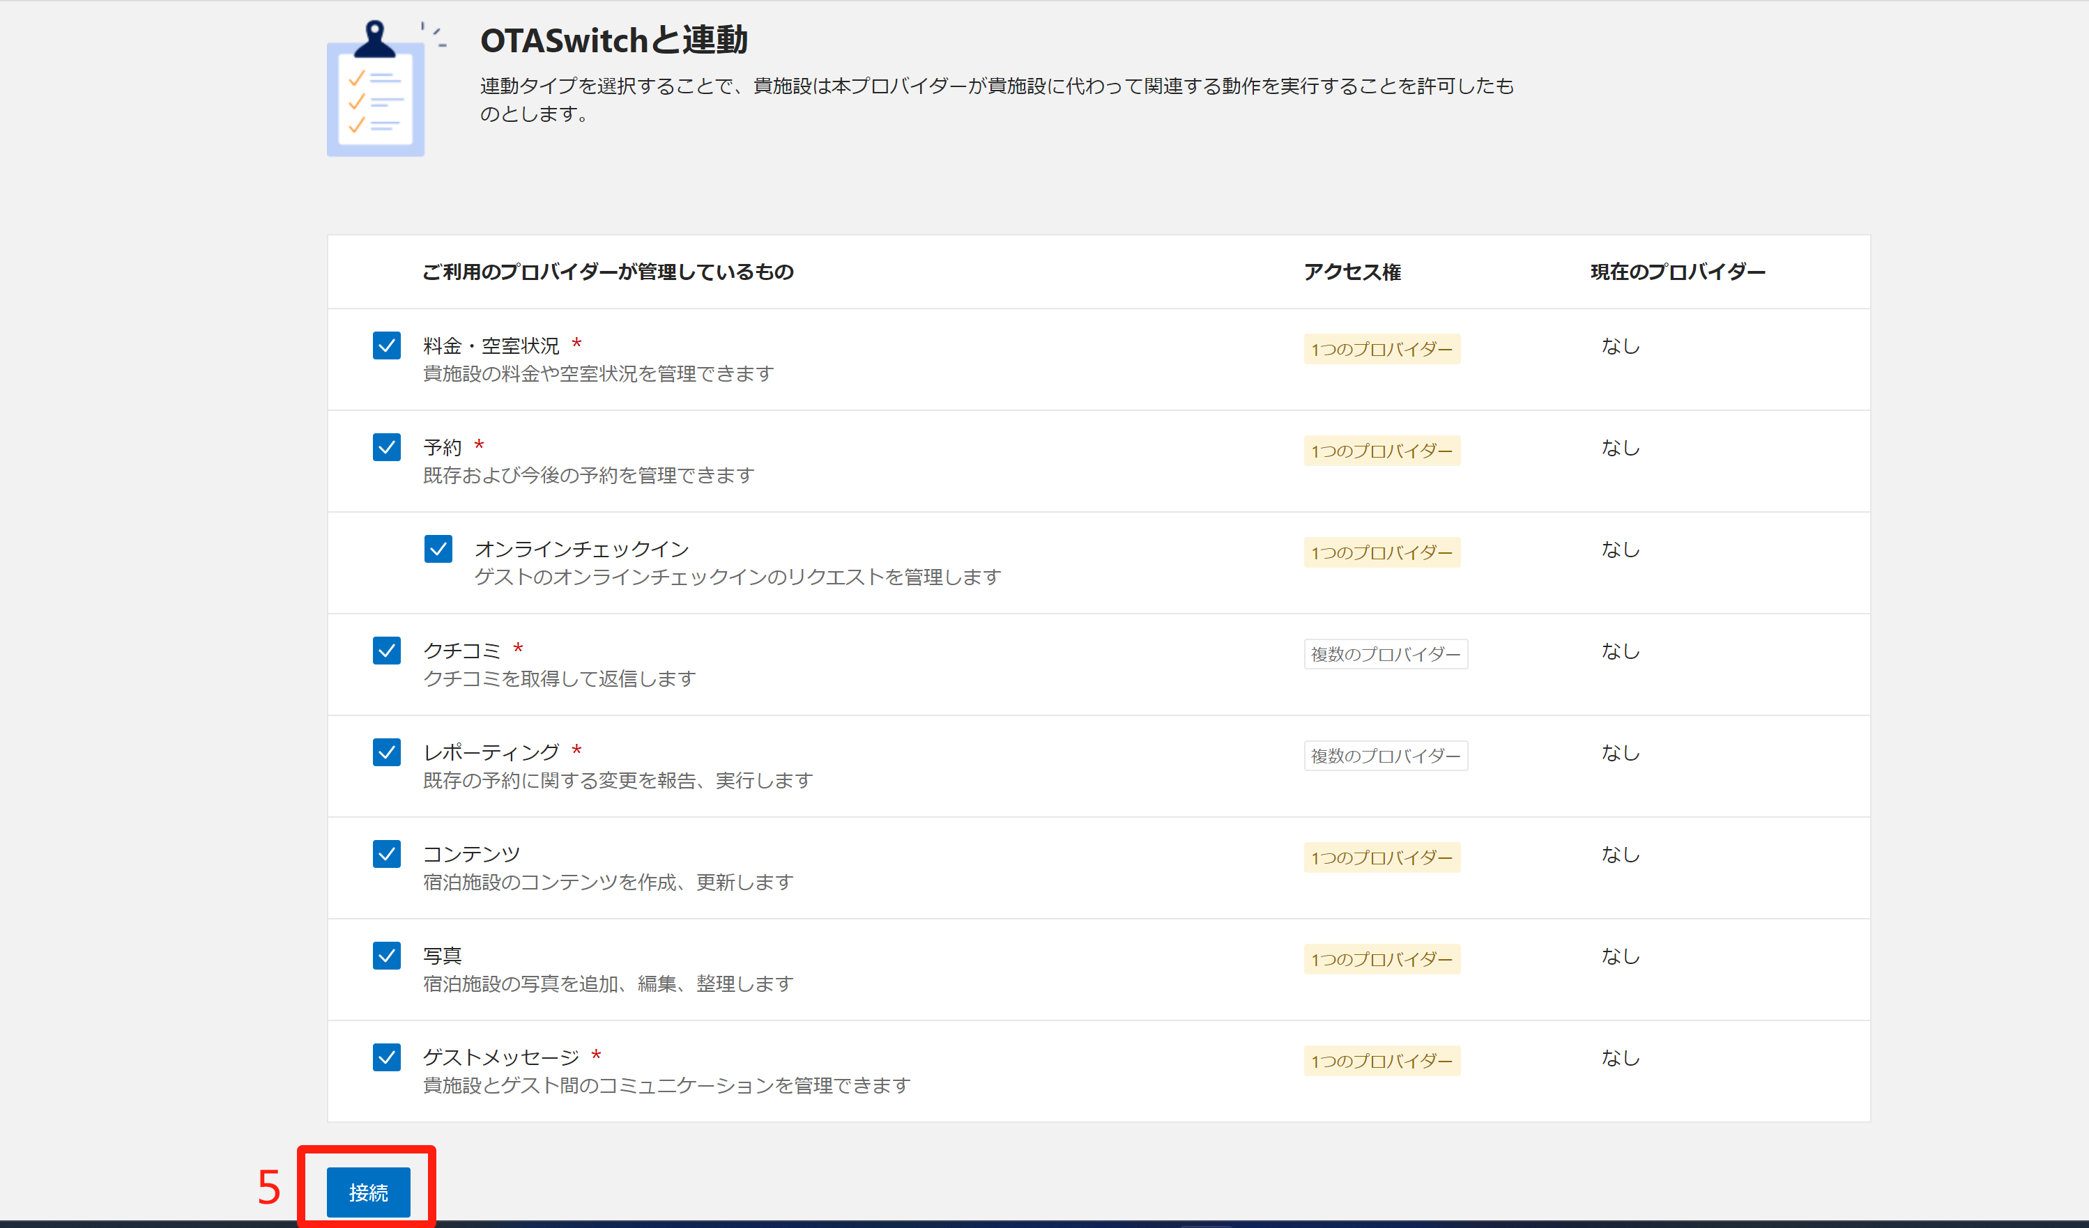Click なし value in the 料金・空室状況 row
Image resolution: width=2089 pixels, height=1228 pixels.
[x=1621, y=346]
